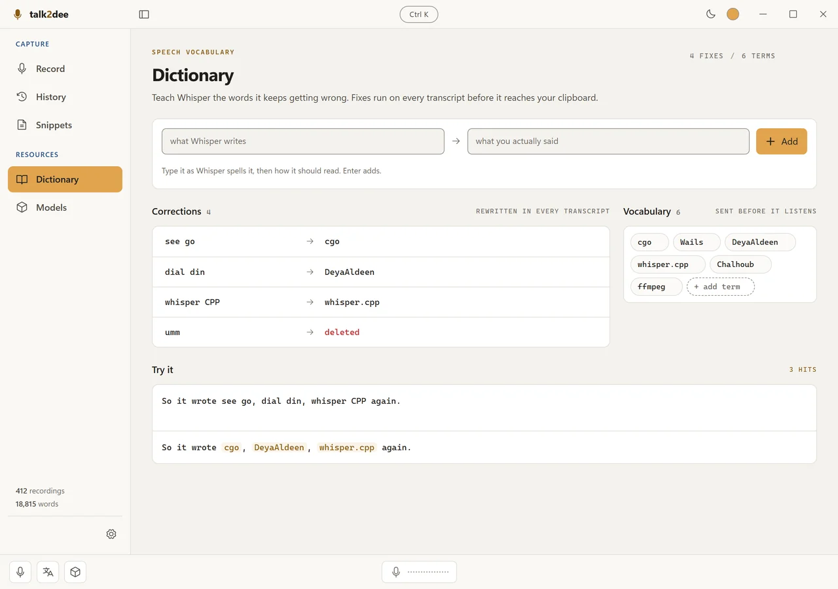The width and height of the screenshot is (838, 589).
Task: Click the talk2dee microphone logo icon
Action: coord(18,14)
